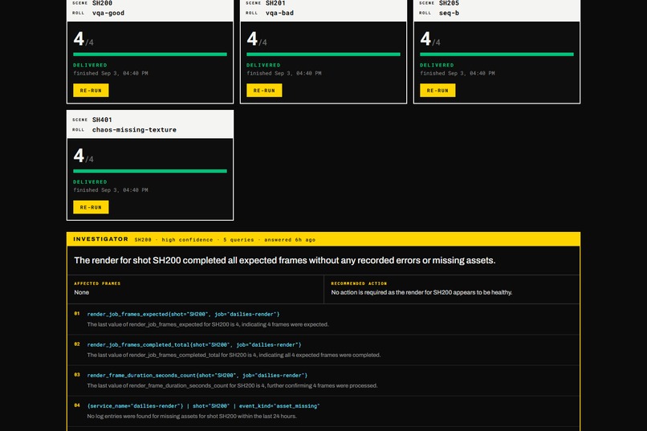This screenshot has height=431, width=647.
Task: Click the 4/4 frame count on SH201 card
Action: point(257,39)
